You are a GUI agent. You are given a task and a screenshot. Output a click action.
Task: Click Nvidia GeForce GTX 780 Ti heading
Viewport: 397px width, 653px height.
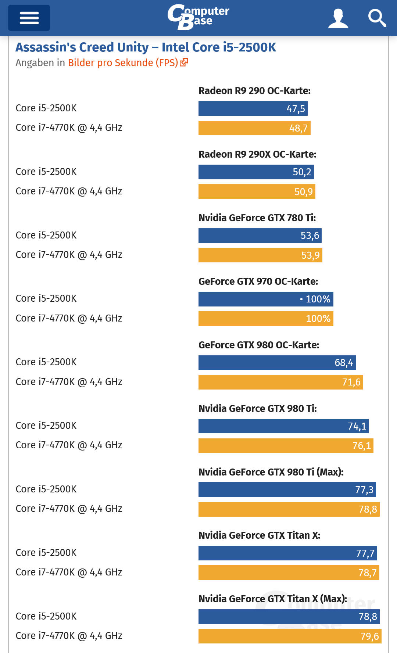257,218
